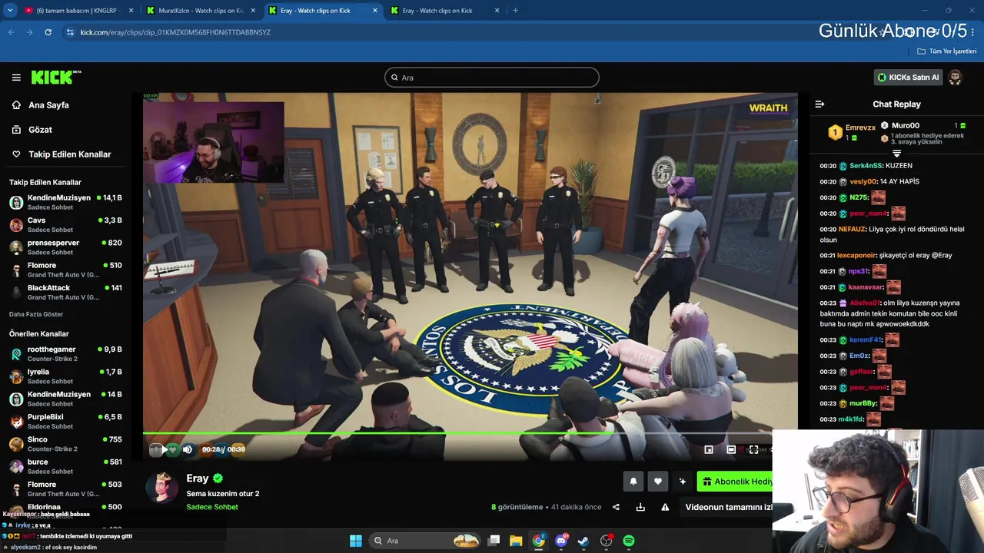Click Windows taskbar Ara search box
This screenshot has width=984, height=553.
click(x=425, y=541)
